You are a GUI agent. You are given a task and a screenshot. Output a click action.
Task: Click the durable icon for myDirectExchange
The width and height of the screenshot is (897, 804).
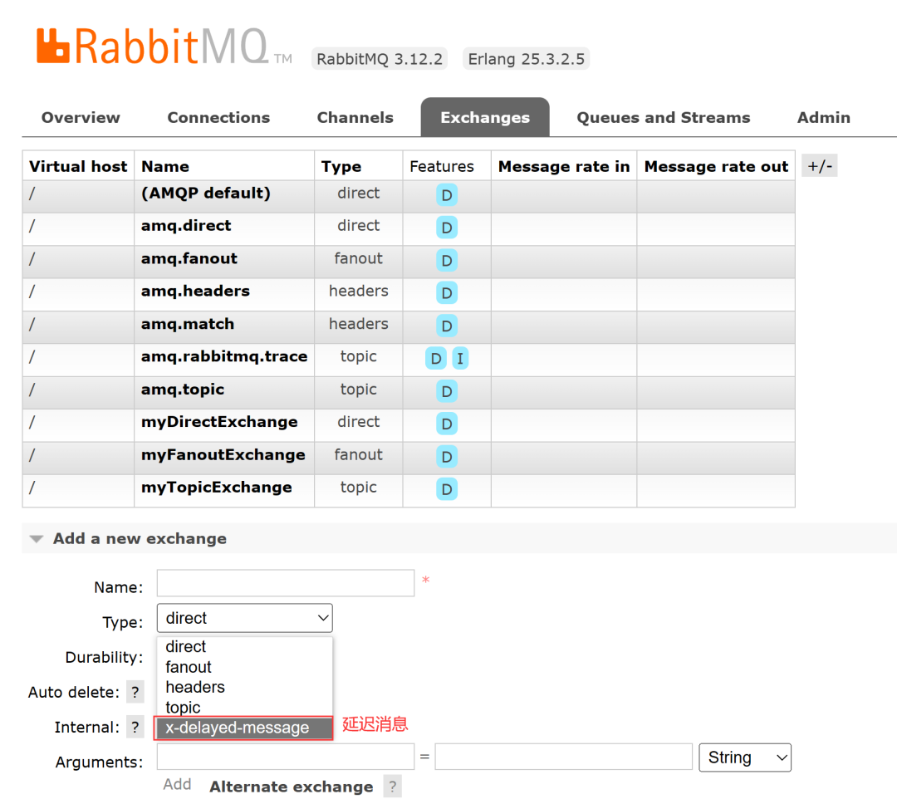pyautogui.click(x=447, y=424)
